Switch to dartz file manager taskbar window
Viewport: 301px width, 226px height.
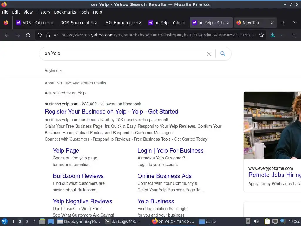point(208,222)
